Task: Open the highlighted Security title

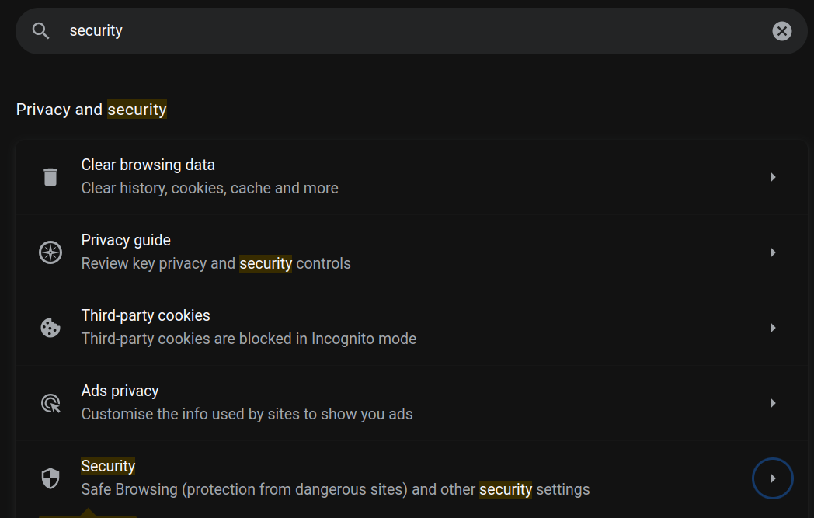Action: [x=108, y=466]
